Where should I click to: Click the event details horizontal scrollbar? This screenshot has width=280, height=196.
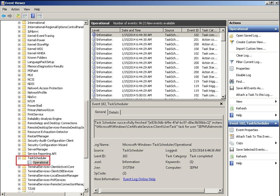(x=159, y=191)
